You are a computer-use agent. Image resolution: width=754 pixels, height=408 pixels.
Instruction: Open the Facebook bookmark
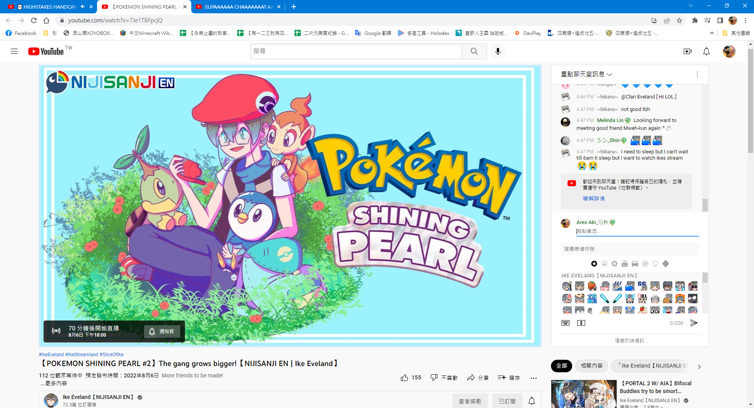21,33
